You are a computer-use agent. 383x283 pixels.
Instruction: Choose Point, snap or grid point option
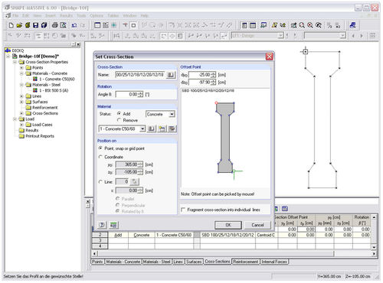pos(100,148)
